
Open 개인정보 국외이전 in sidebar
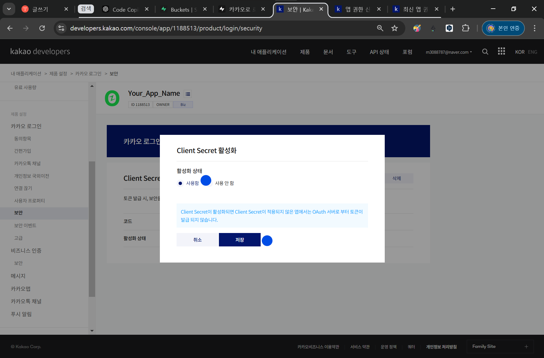tap(32, 176)
